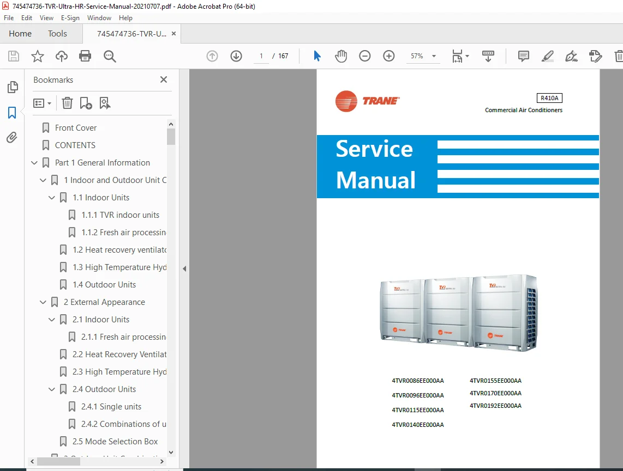623x471 pixels.
Task: Click the Stamp tool icon
Action: [595, 56]
